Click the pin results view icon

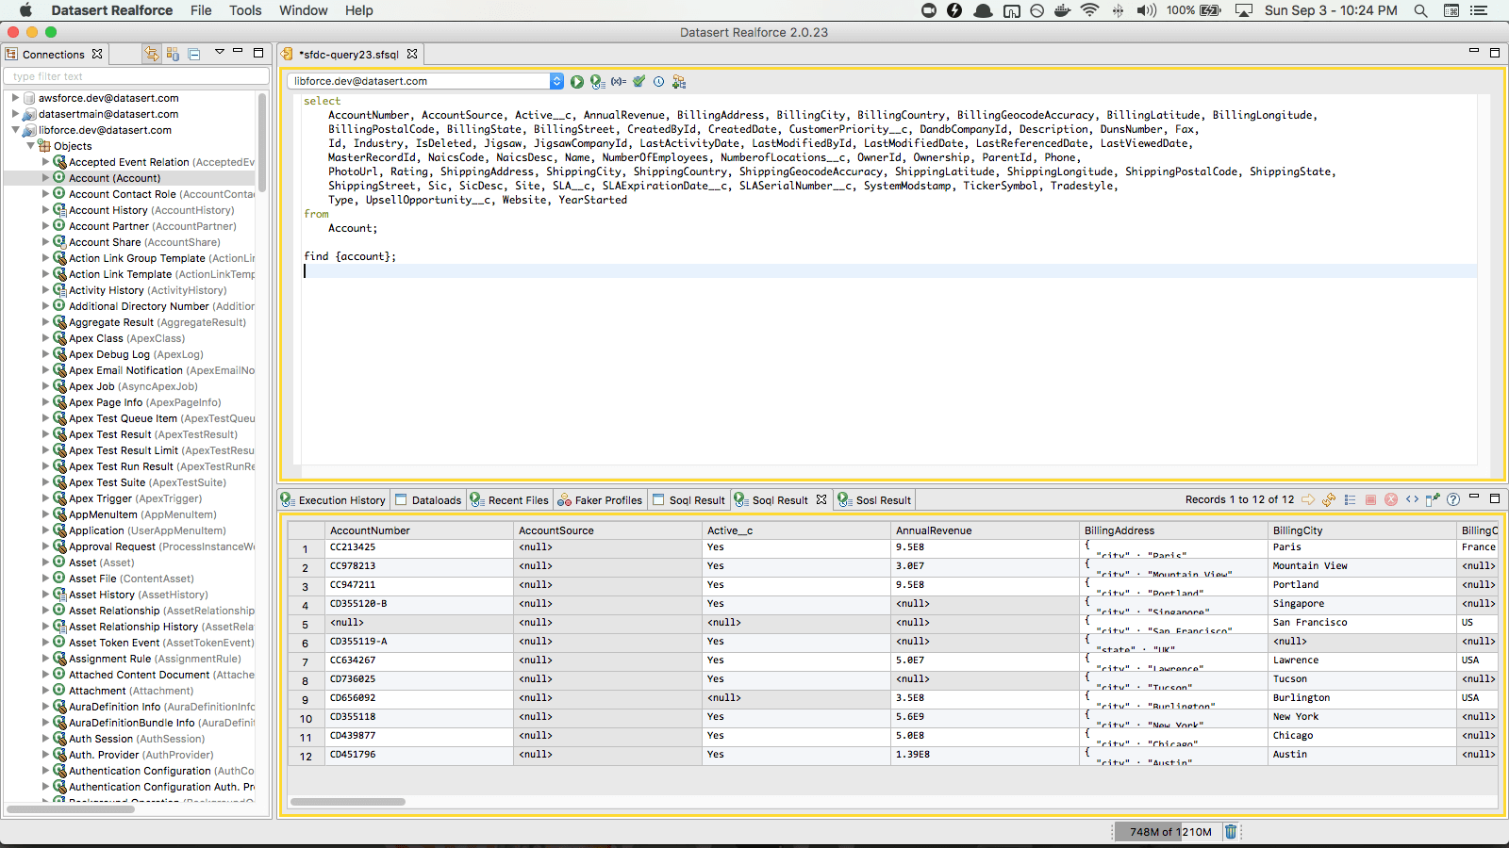[1433, 500]
